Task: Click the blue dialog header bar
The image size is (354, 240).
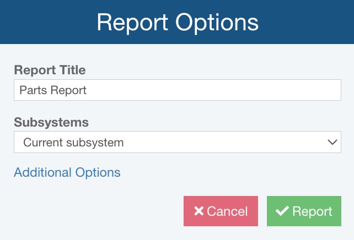Action: [x=309, y=22]
